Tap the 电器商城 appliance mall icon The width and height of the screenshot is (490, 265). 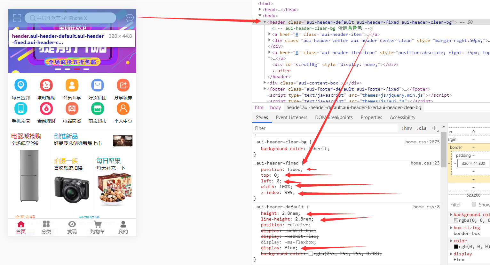point(72,108)
